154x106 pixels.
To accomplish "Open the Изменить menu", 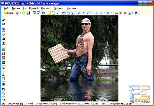I will tap(46, 8).
